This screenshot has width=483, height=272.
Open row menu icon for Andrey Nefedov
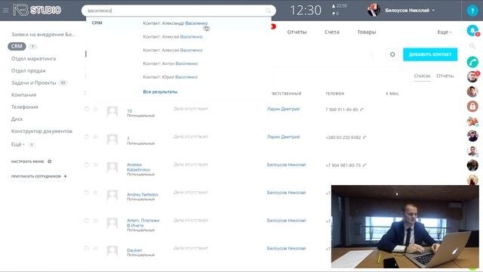(x=96, y=193)
